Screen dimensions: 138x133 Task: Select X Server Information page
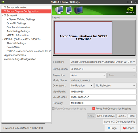click(x=26, y=8)
